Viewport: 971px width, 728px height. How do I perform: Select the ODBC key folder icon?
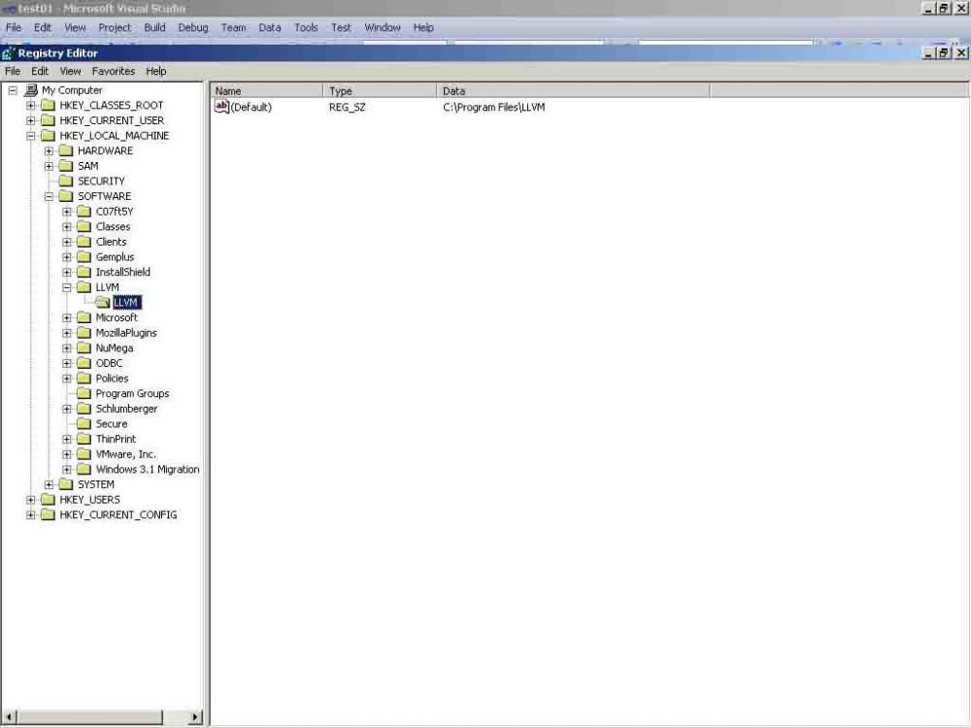[x=84, y=362]
